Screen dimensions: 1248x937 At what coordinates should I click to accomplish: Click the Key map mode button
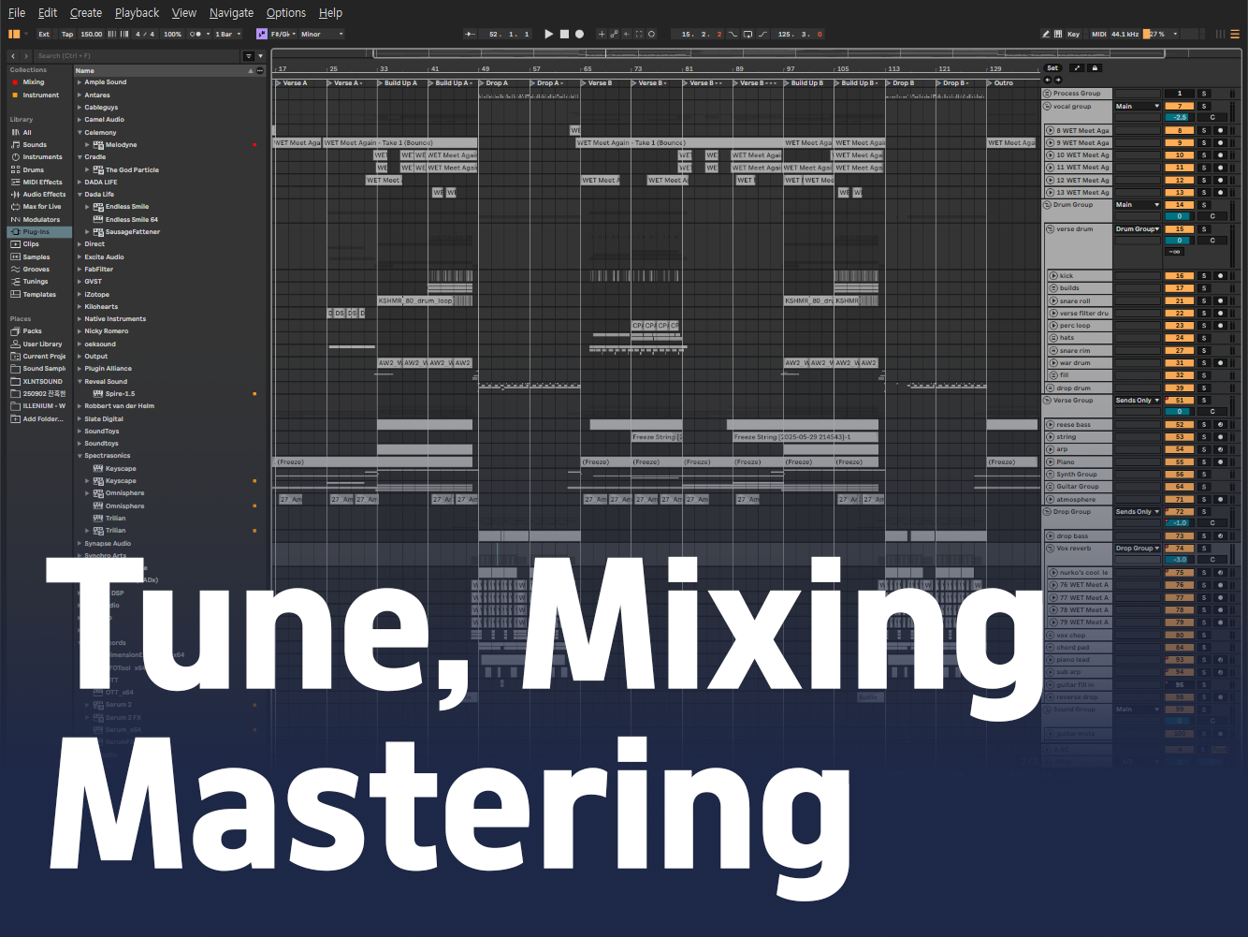[1073, 34]
